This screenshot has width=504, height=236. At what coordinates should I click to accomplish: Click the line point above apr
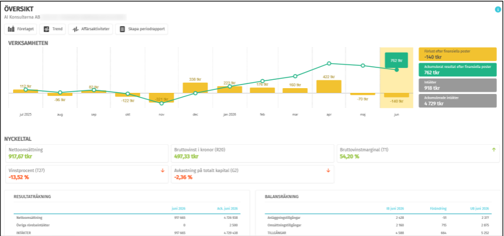pos(329,63)
